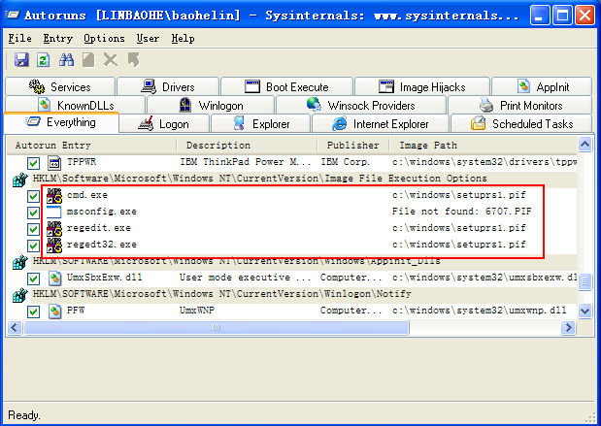Image resolution: width=601 pixels, height=426 pixels.
Task: Click registry icon beside AppInit_Dlls key
Action: [20, 262]
